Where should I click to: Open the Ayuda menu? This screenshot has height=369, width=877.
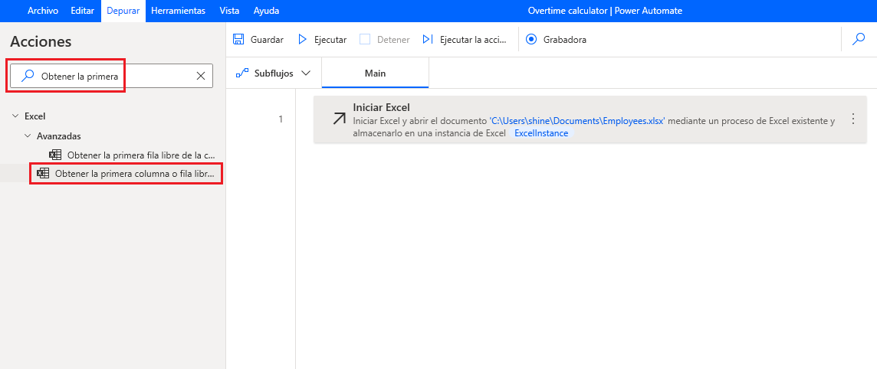266,11
